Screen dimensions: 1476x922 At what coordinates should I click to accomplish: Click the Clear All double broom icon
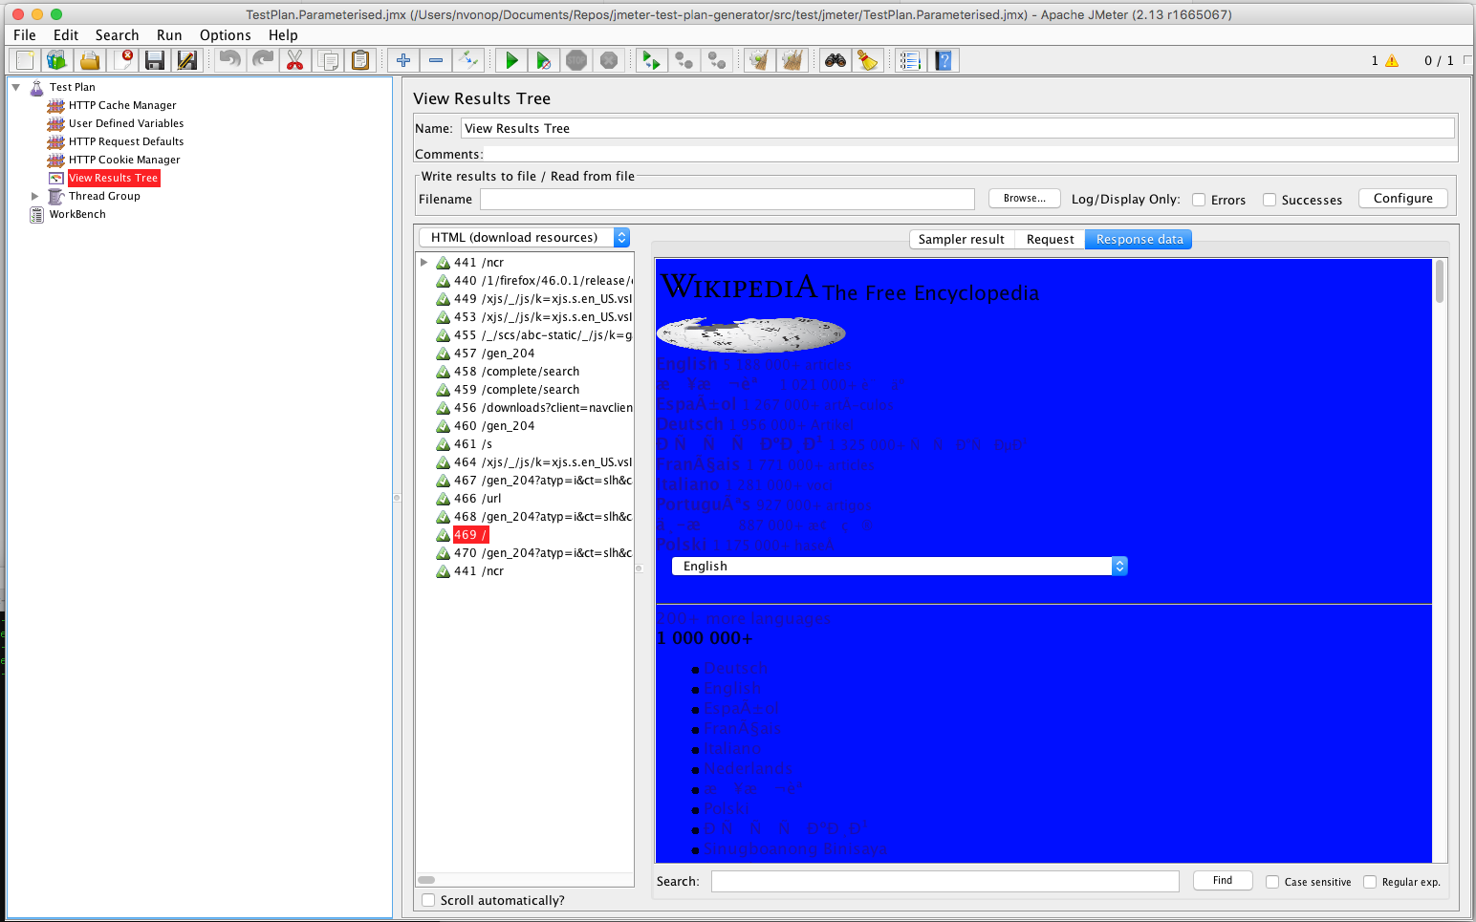coord(792,60)
